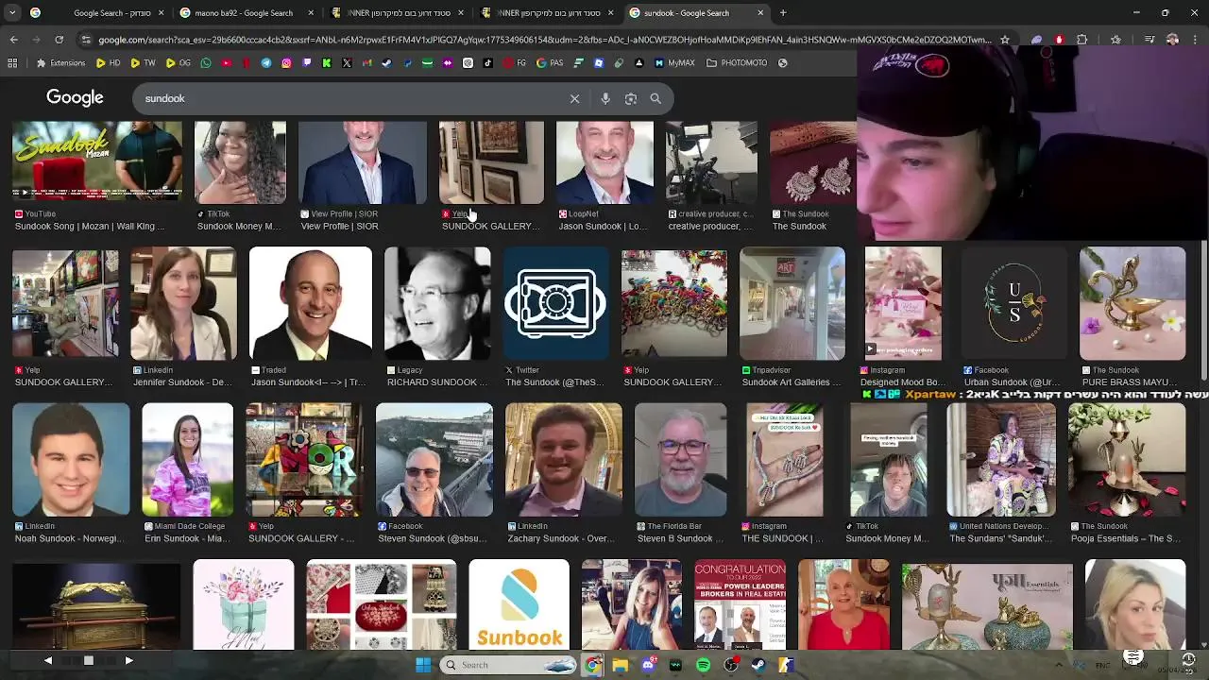
Task: Clear the search box with the X icon
Action: point(574,98)
